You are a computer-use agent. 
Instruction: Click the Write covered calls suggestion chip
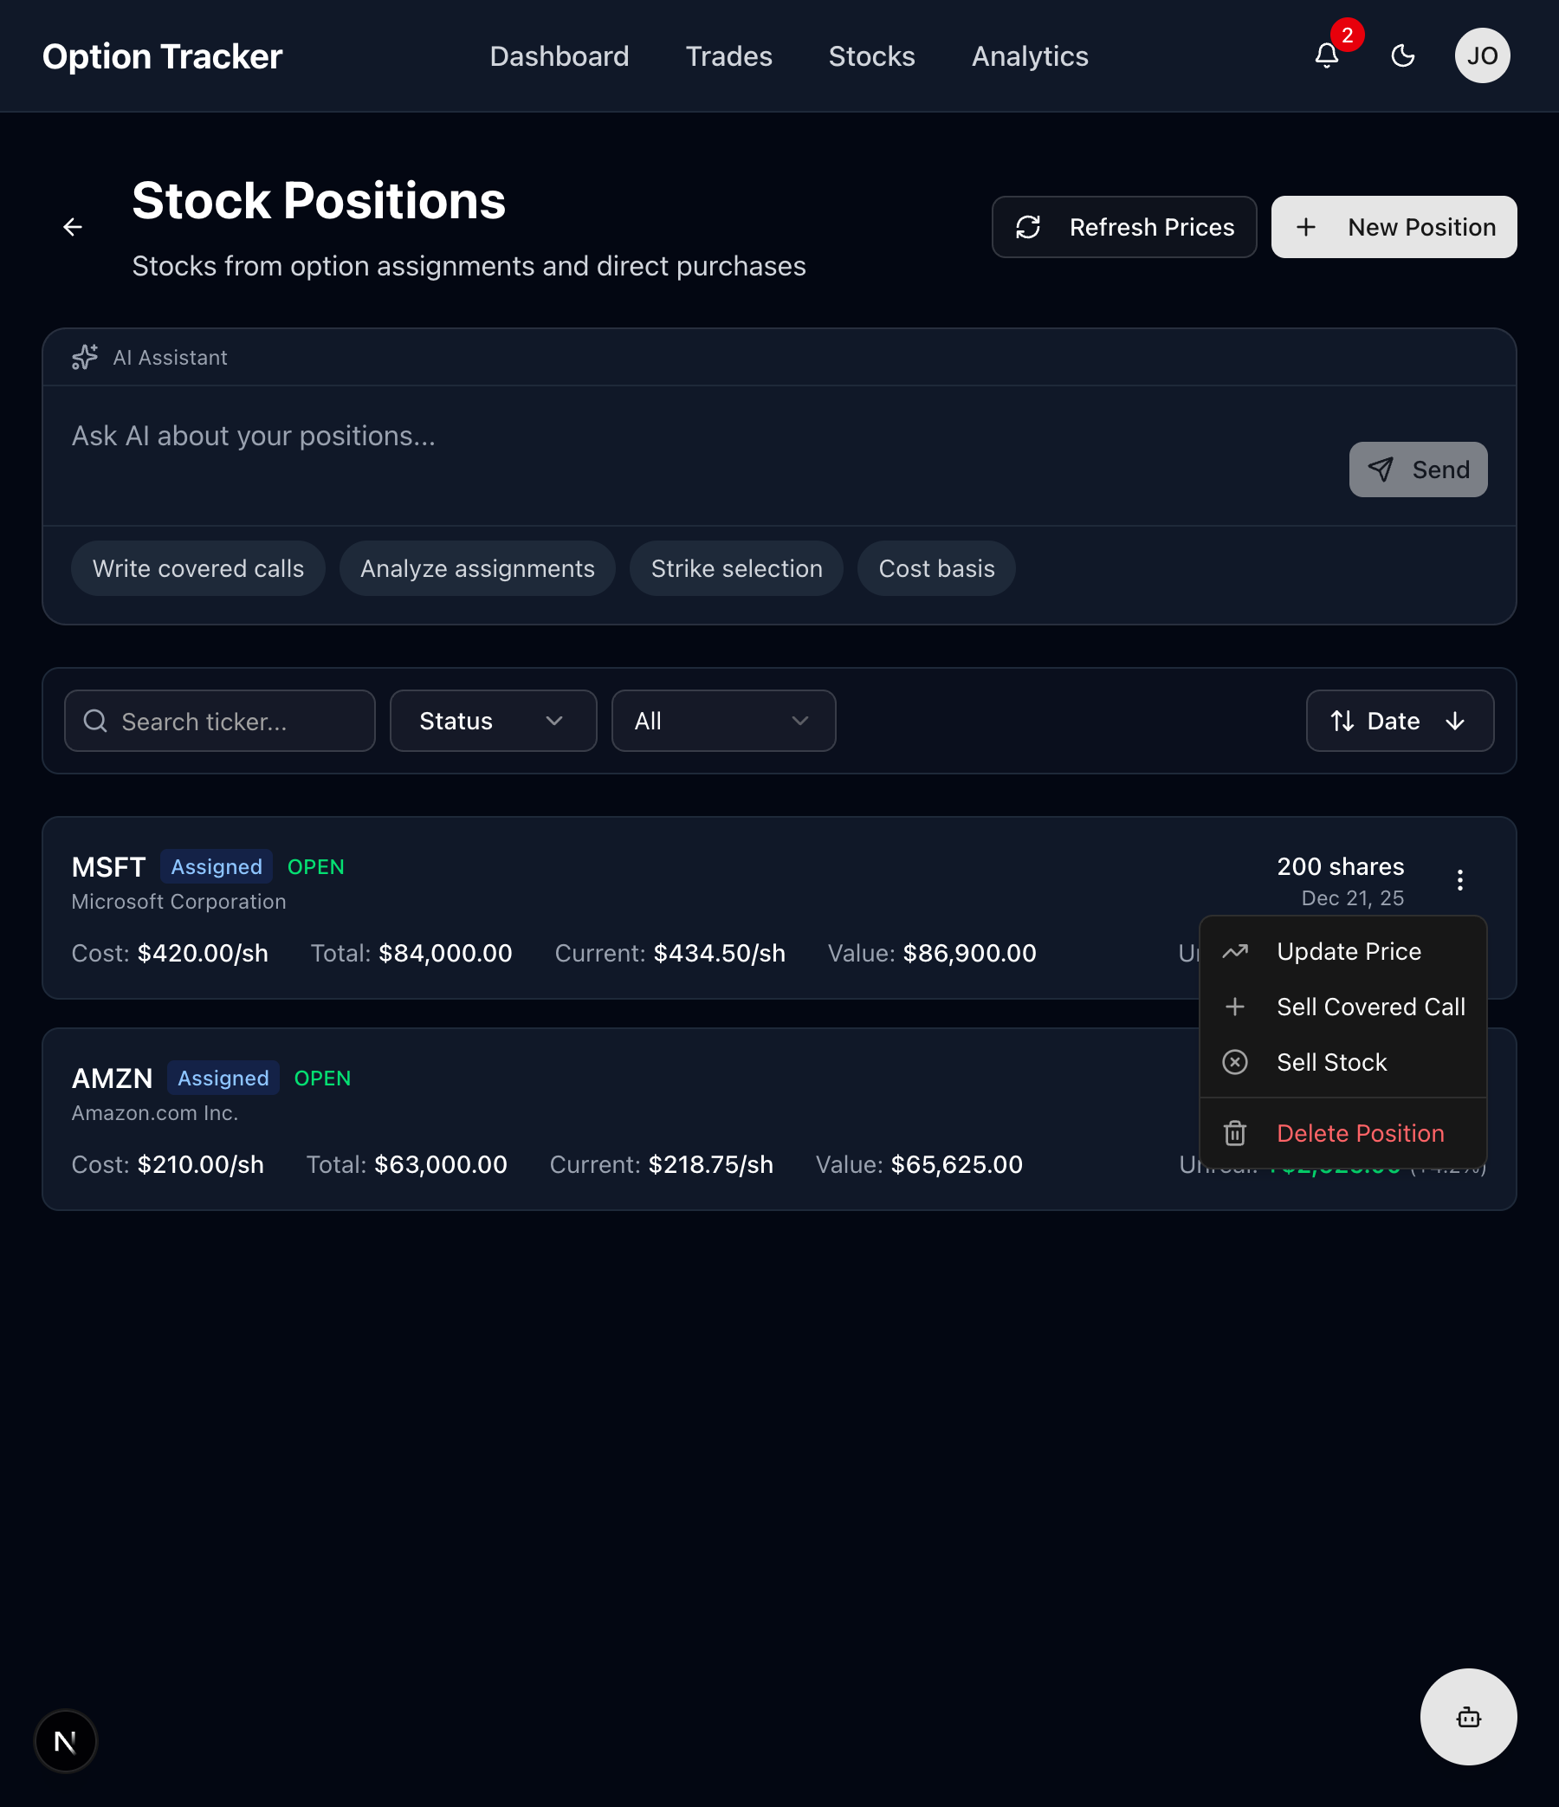[198, 568]
